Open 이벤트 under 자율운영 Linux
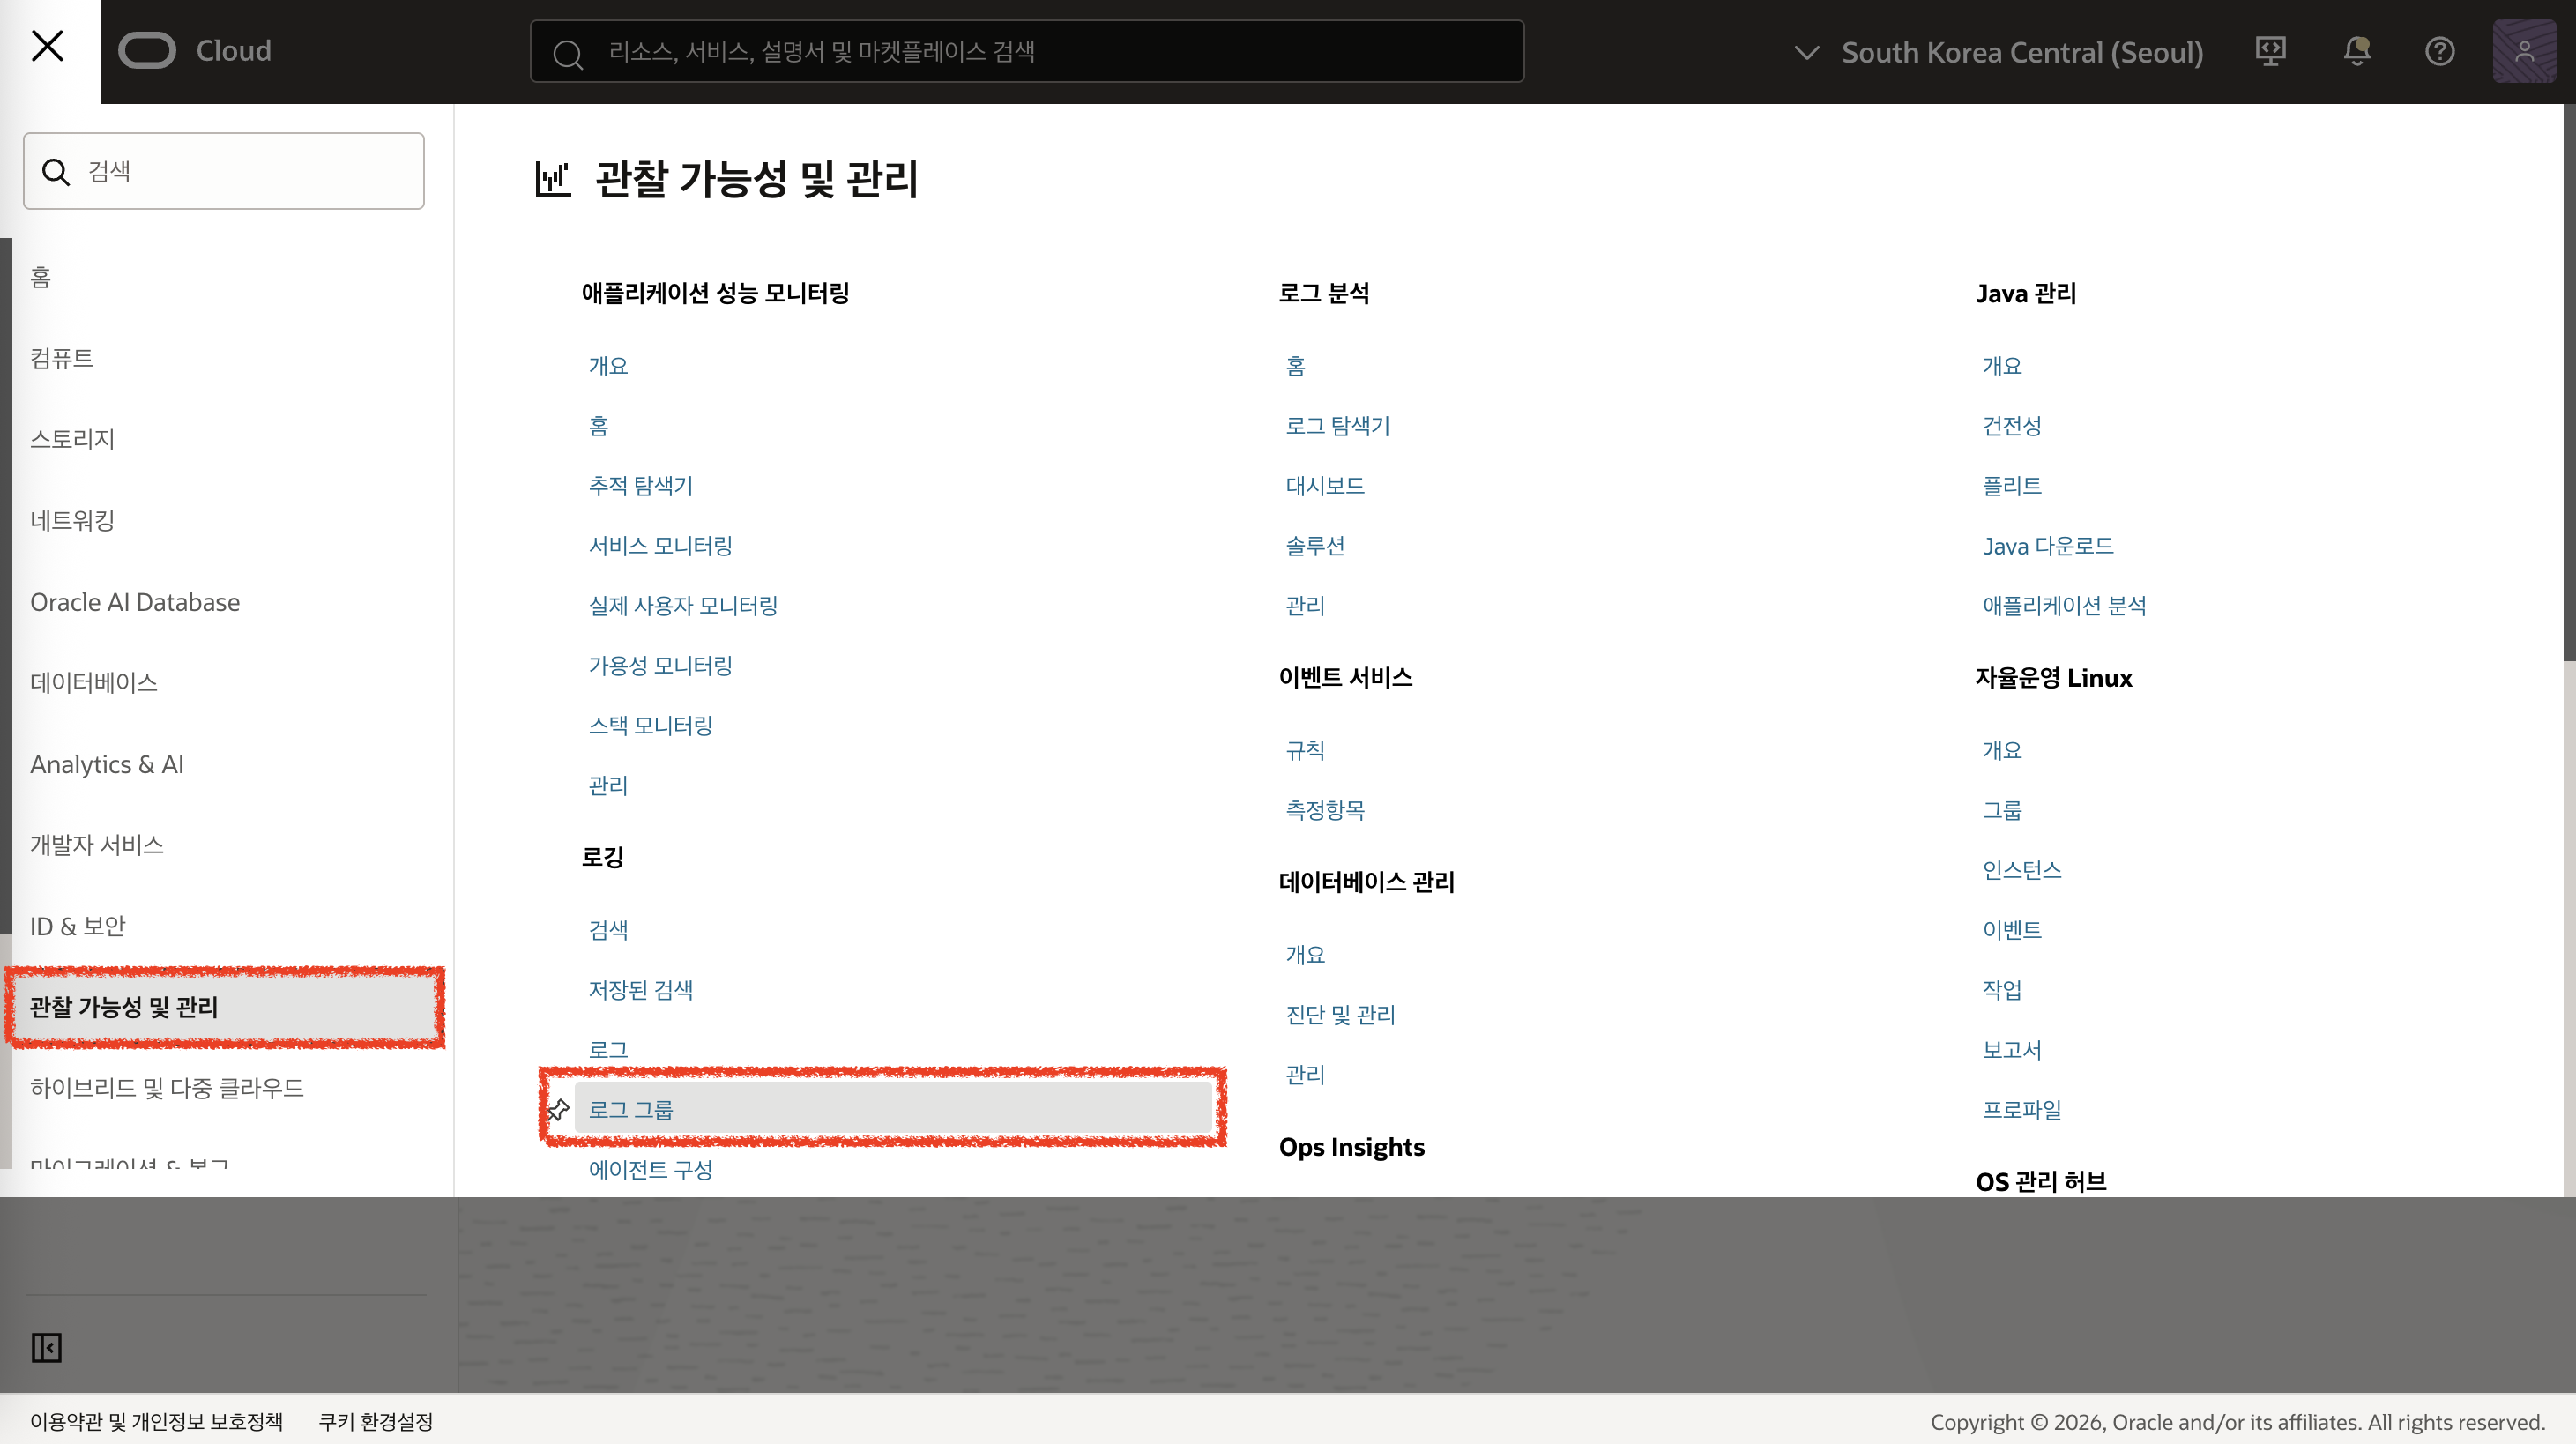The width and height of the screenshot is (2576, 1444). point(2012,931)
